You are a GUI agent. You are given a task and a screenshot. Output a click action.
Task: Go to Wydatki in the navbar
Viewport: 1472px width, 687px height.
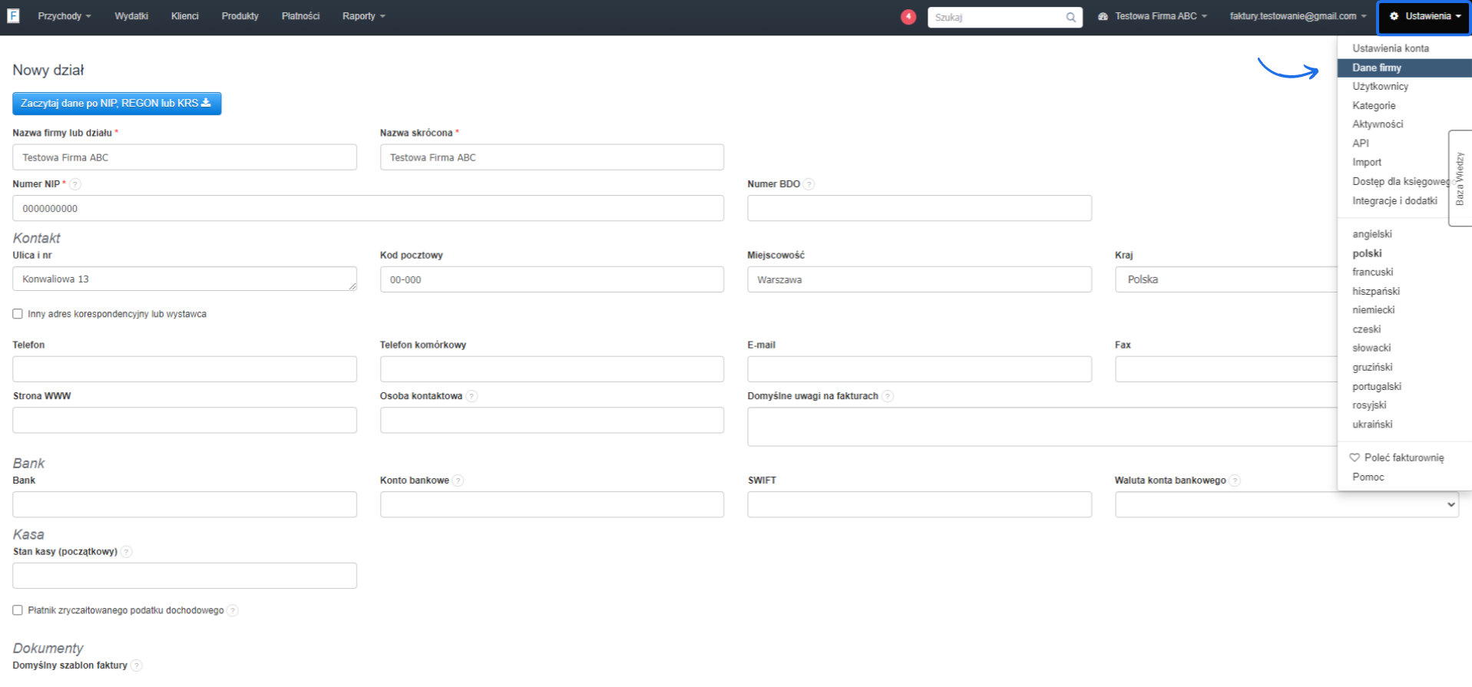click(x=131, y=16)
